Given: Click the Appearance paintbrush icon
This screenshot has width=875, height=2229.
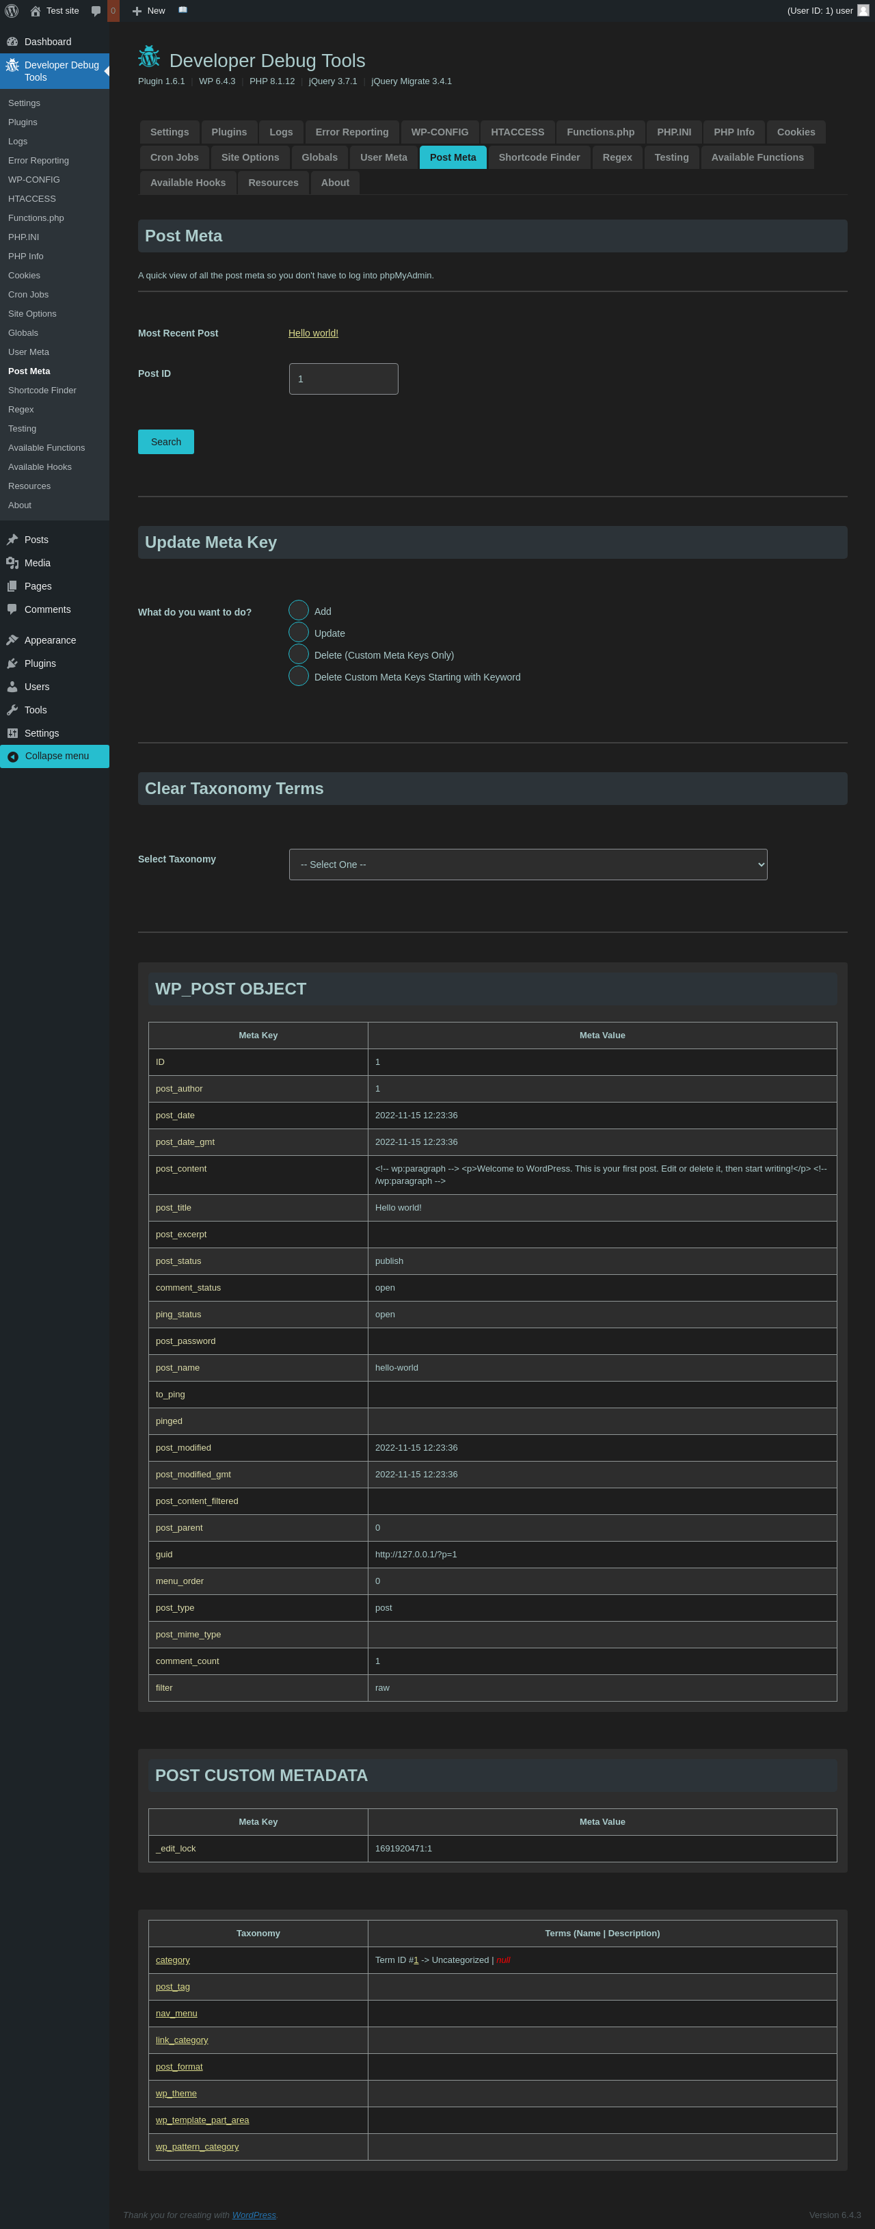Looking at the screenshot, I should point(12,640).
